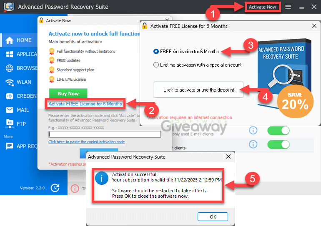Select FREE Activation for 6 Months radio
321x226 pixels.
(x=156, y=52)
